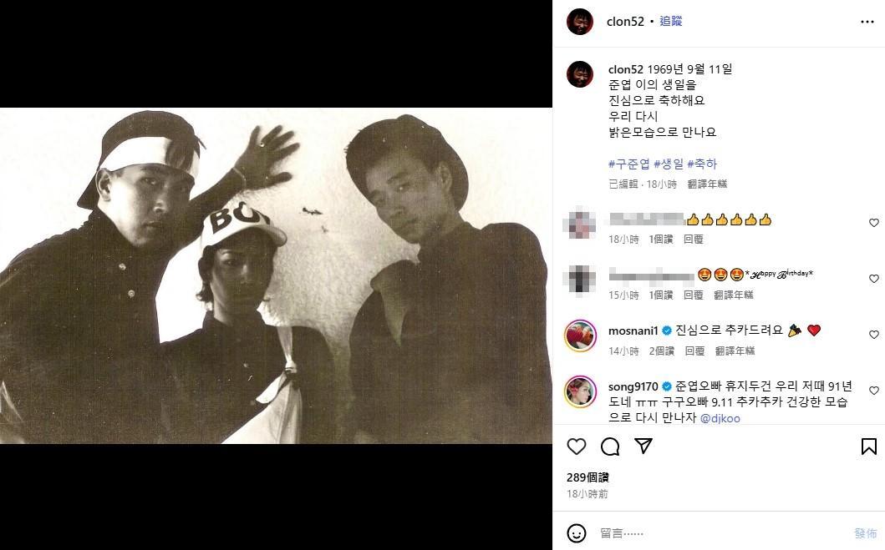Open comments with the speech bubble icon
Screen dimensions: 885x550
[610, 447]
